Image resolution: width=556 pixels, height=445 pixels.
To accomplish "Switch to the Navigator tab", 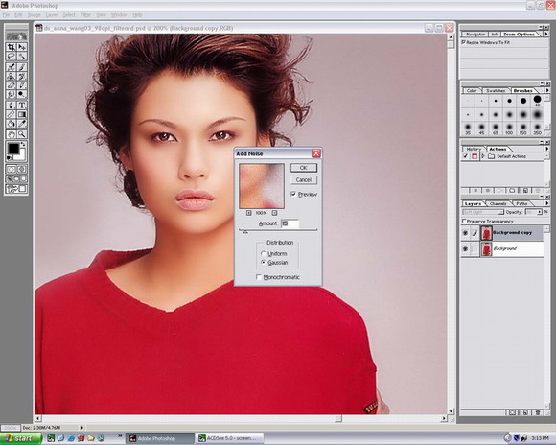I will click(475, 35).
